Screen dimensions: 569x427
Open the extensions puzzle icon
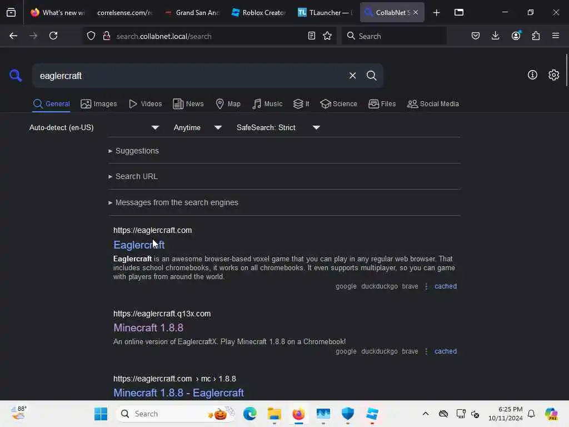[536, 36]
